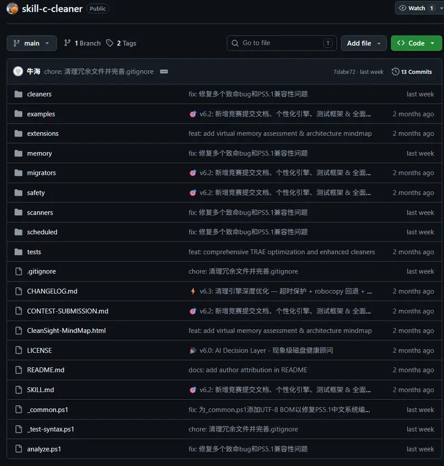Open the safety folder
The width and height of the screenshot is (444, 466).
[36, 193]
